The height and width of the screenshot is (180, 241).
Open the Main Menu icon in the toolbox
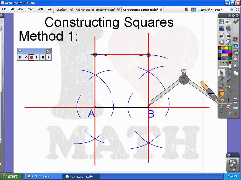tap(222, 21)
